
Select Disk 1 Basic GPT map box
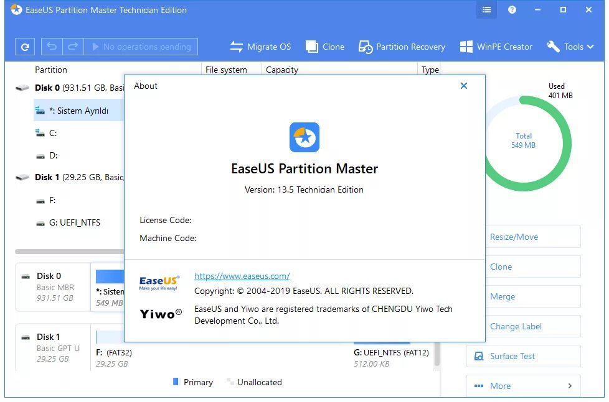53,348
